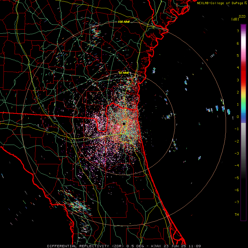Viewport: 248px width, 248px height.
Task: Click the purple top of the color bar
Action: coord(243,26)
